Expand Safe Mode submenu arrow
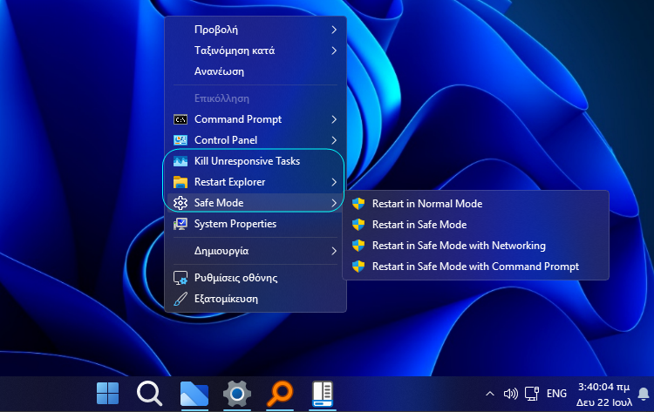The image size is (654, 412). tap(334, 203)
